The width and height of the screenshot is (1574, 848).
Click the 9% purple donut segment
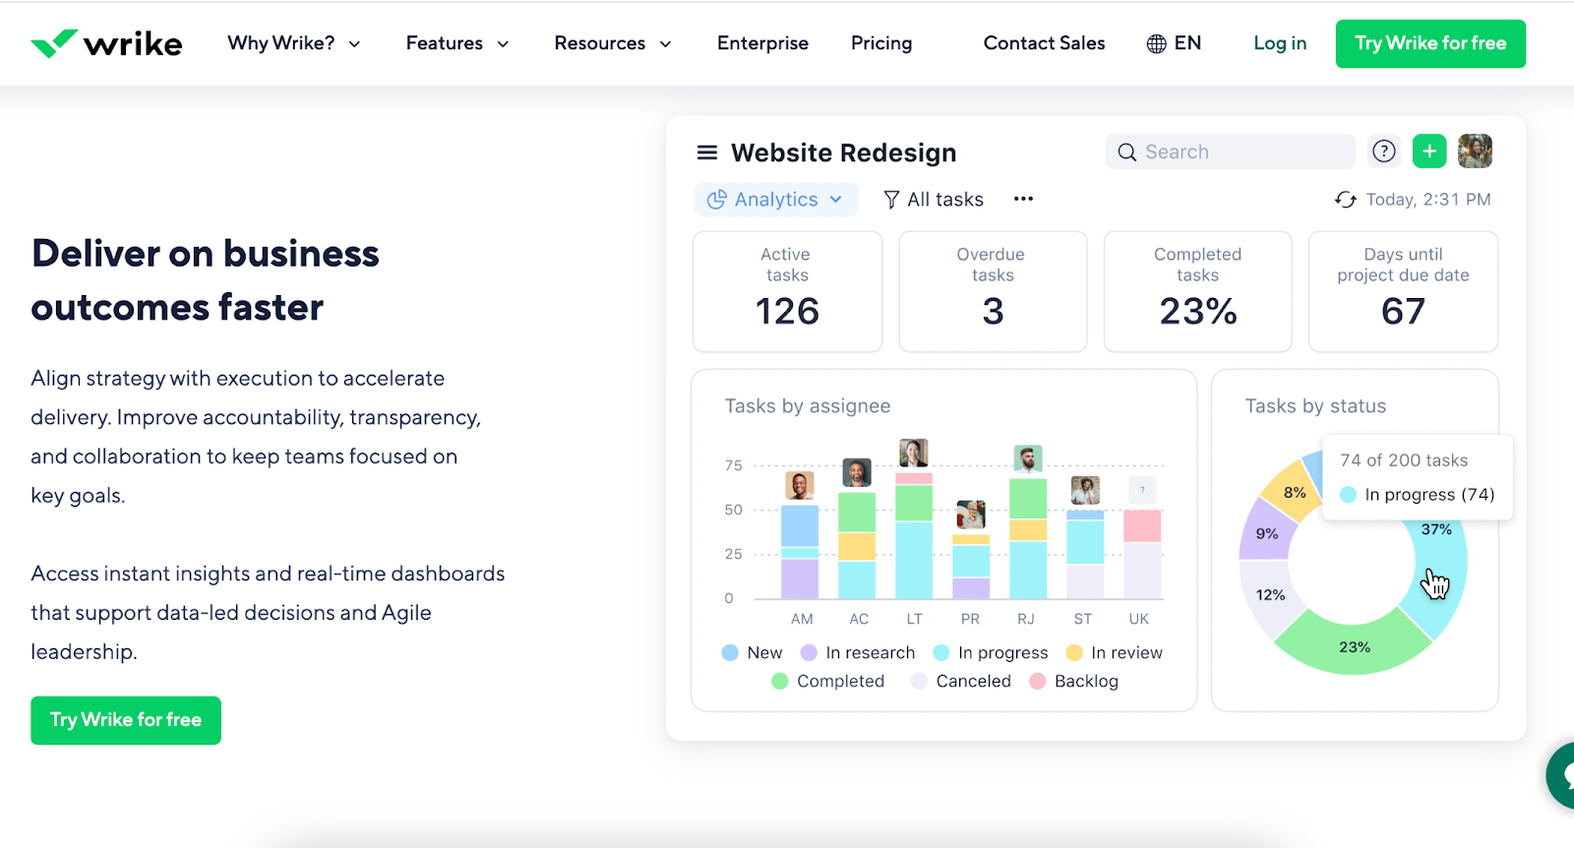(x=1267, y=532)
